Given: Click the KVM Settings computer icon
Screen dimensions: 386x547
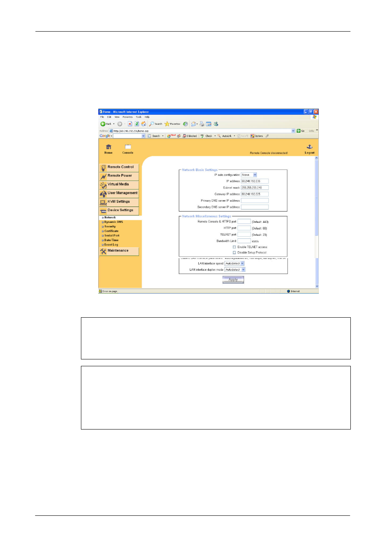Looking at the screenshot, I should point(104,202).
